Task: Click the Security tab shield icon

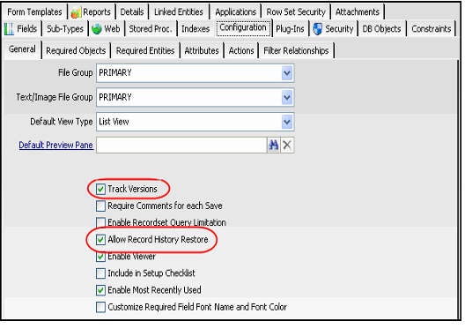Action: coord(318,29)
